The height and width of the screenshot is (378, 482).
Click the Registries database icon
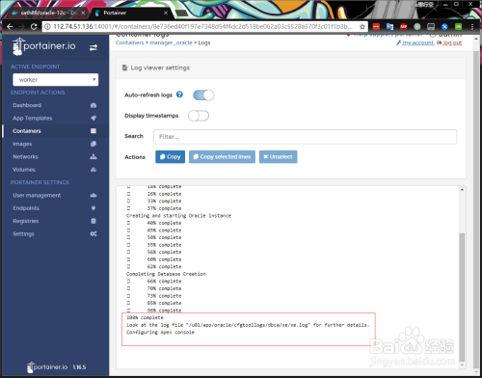click(94, 221)
